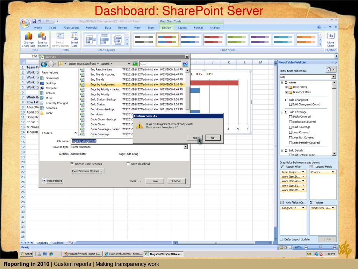Click Recently Changed in Favorite Links
Screen dimensions: 358x269
(57, 103)
